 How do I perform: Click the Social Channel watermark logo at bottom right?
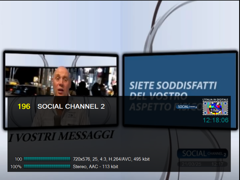pos(202,153)
